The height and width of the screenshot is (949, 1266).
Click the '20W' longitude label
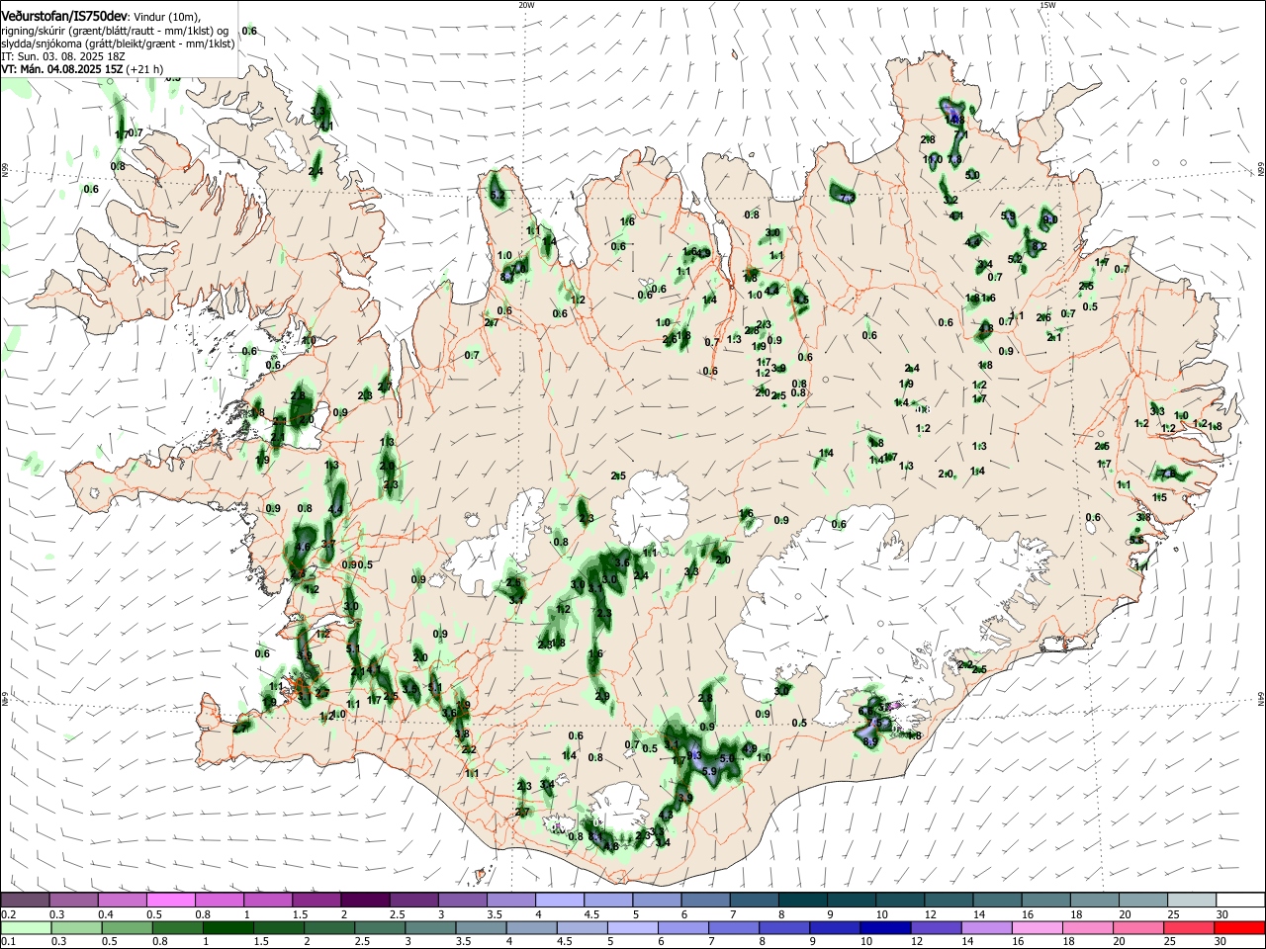click(526, 5)
